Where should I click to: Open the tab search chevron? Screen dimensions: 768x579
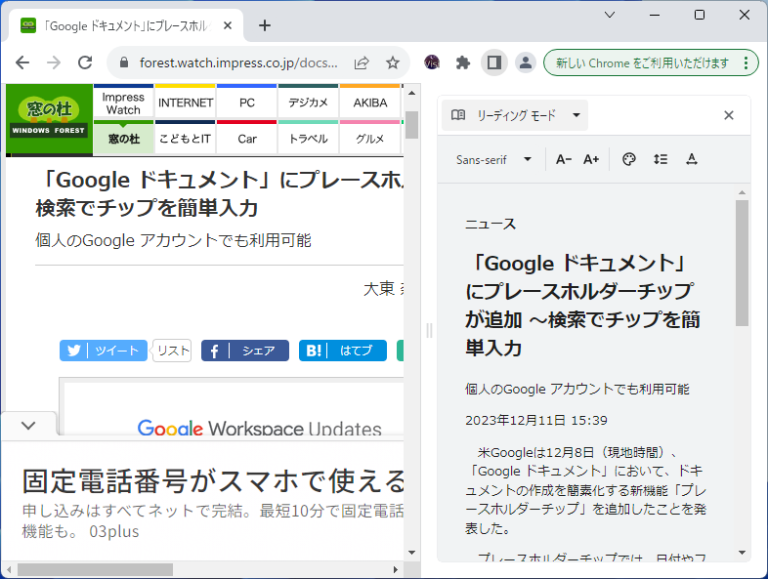(610, 15)
